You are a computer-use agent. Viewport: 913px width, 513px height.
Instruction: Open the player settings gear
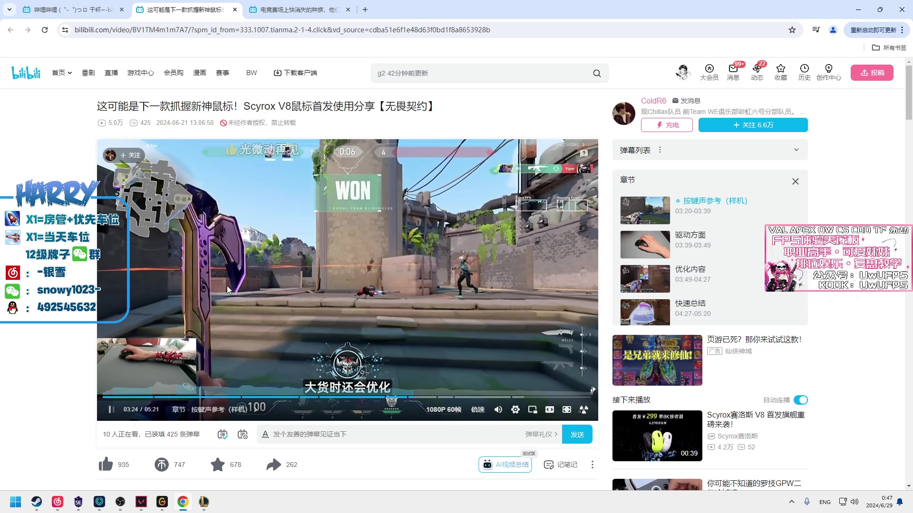click(515, 409)
